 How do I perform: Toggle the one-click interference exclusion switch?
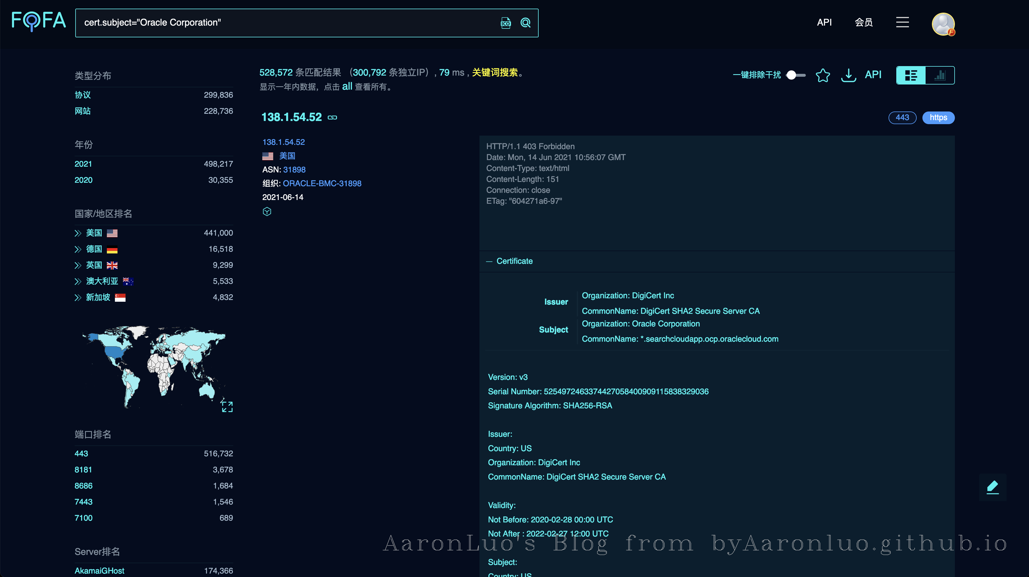coord(795,75)
